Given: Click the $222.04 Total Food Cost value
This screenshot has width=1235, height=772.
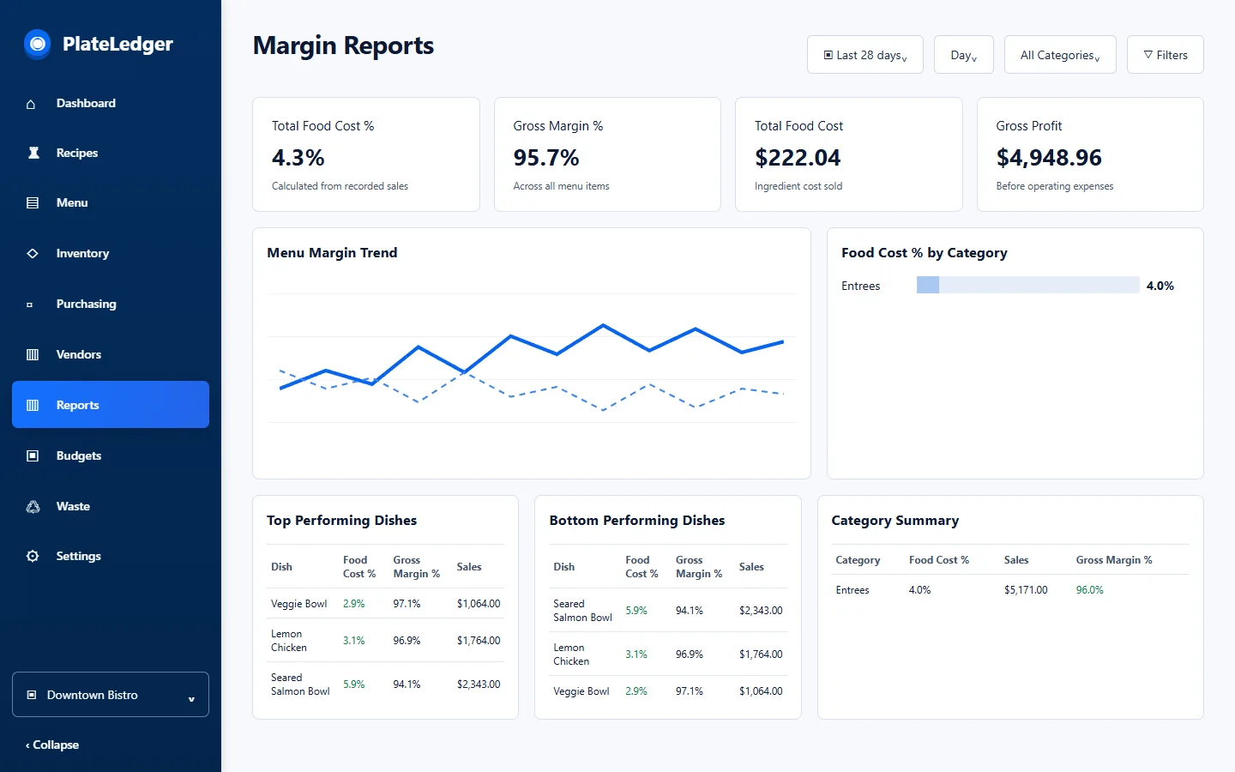Looking at the screenshot, I should click(x=798, y=158).
